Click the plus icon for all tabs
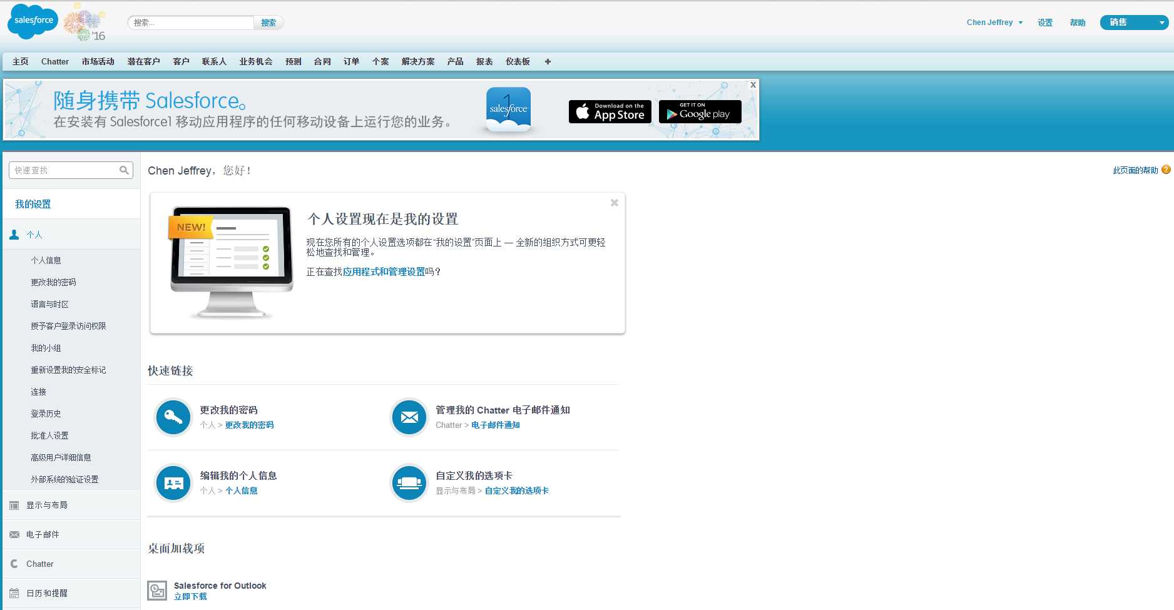Image resolution: width=1174 pixels, height=610 pixels. point(548,61)
